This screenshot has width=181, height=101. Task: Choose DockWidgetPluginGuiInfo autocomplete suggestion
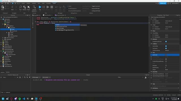coord(67,30)
